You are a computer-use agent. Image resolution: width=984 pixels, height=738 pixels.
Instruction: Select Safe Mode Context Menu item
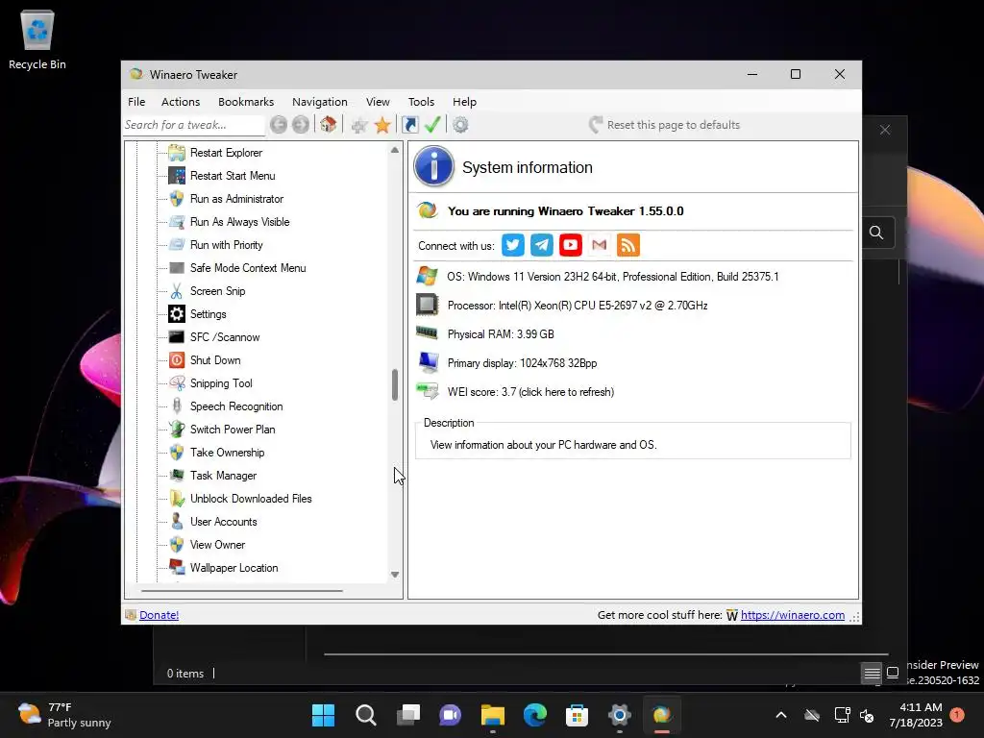point(248,268)
